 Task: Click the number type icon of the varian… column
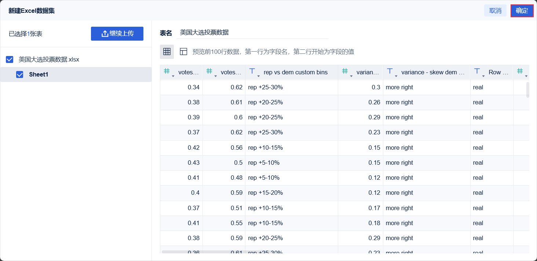(x=345, y=71)
